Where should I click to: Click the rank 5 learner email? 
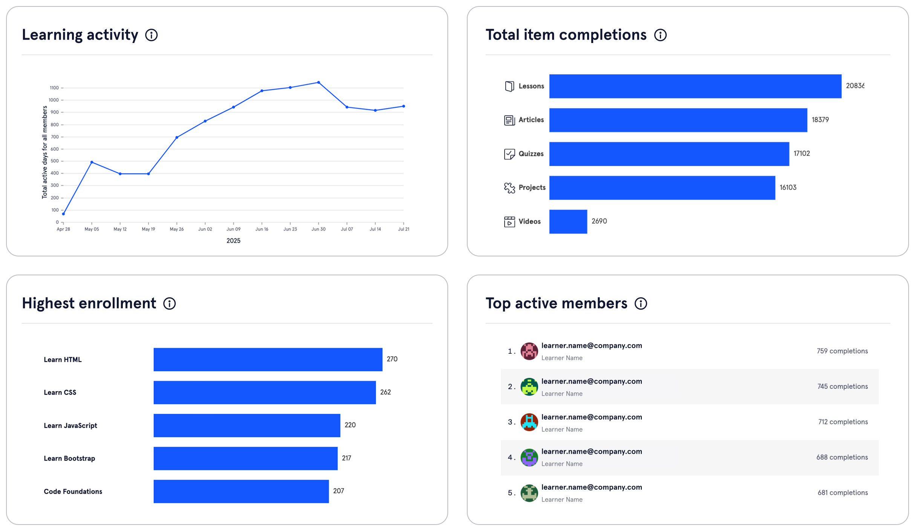coord(592,488)
